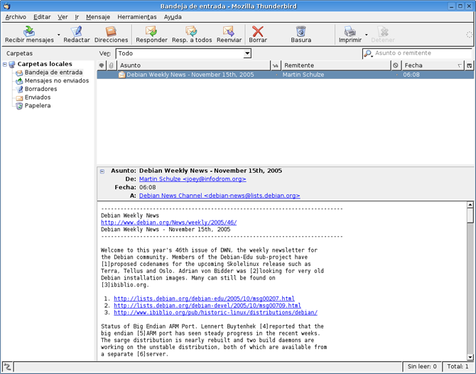Screen dimensions: 476x374
Task: Click the Recibir mensajes toolbar icon
Action: pyautogui.click(x=29, y=31)
